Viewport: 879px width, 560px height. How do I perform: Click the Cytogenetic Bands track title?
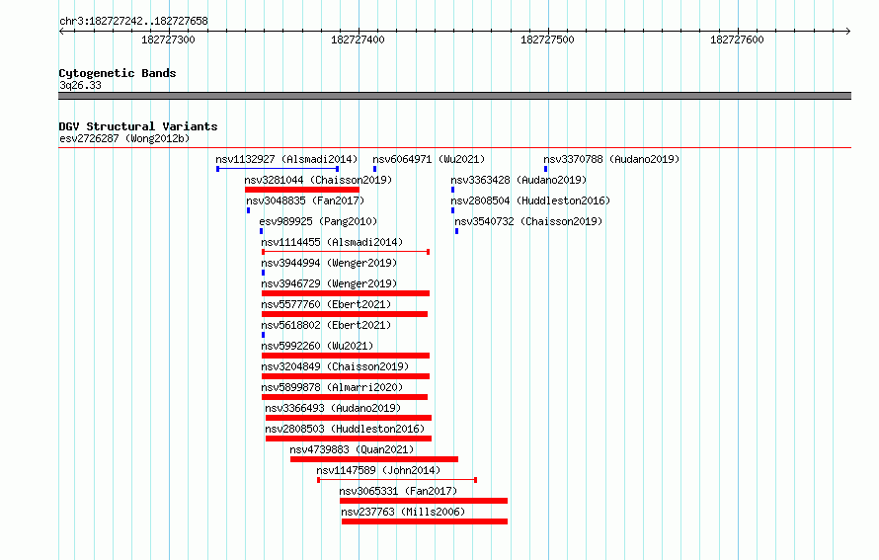(x=118, y=73)
